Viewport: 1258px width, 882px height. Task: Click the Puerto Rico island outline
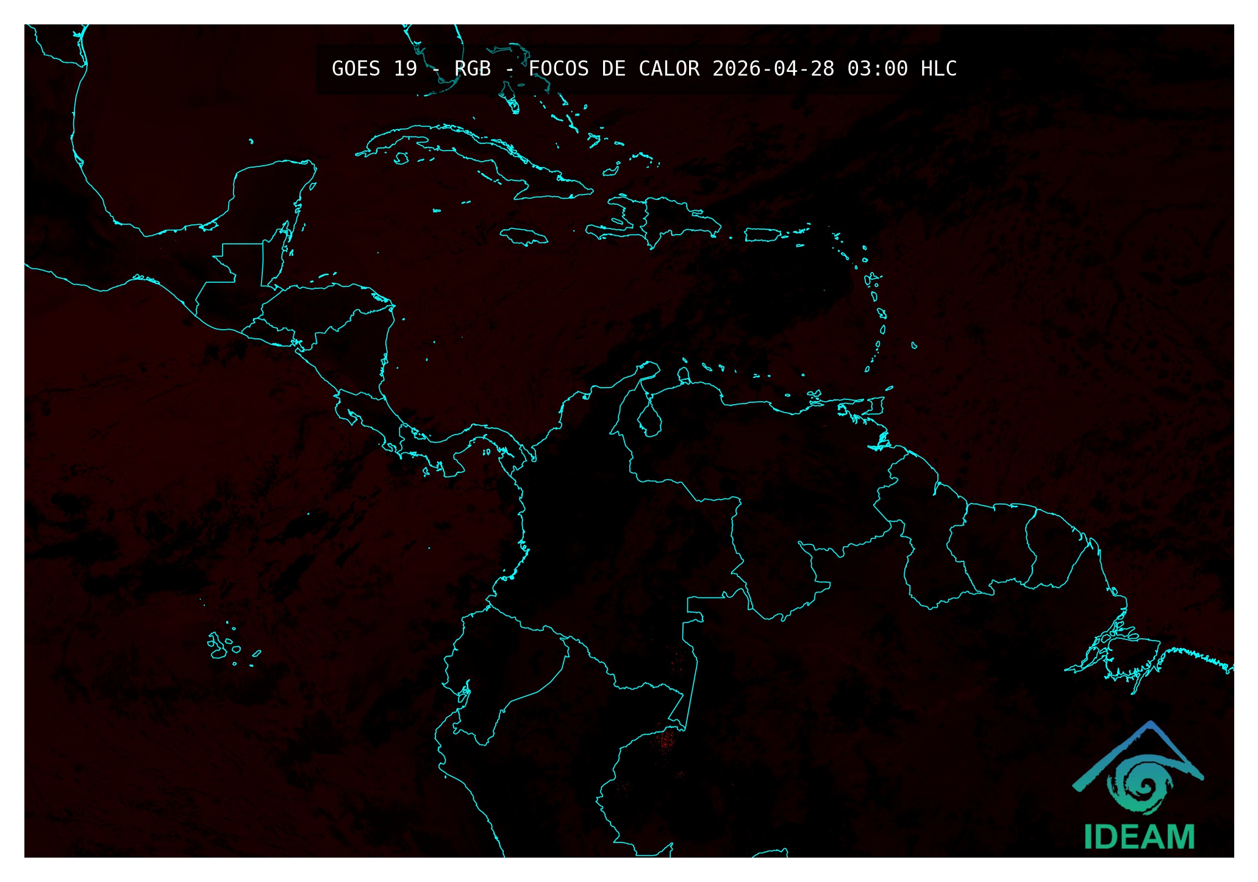pos(762,235)
